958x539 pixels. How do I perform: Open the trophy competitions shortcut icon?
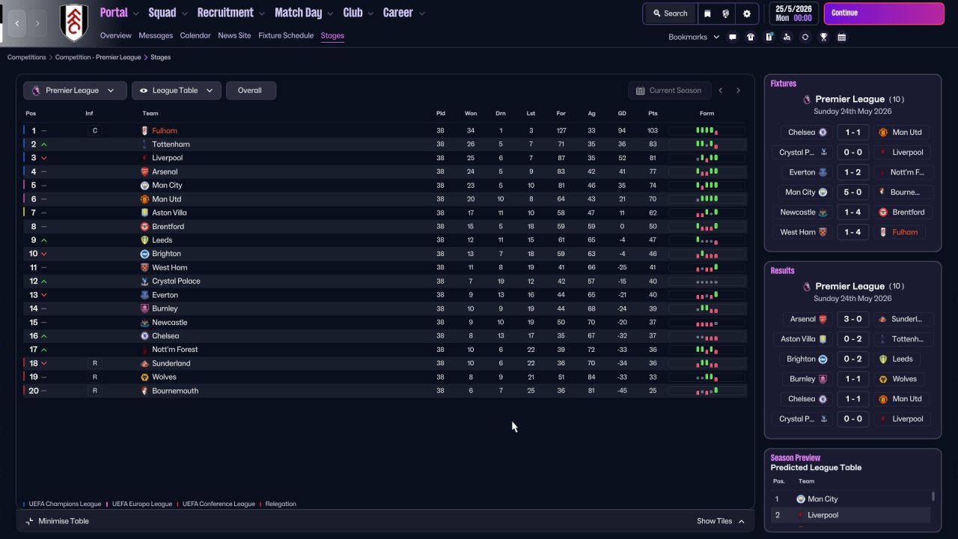[x=823, y=37]
